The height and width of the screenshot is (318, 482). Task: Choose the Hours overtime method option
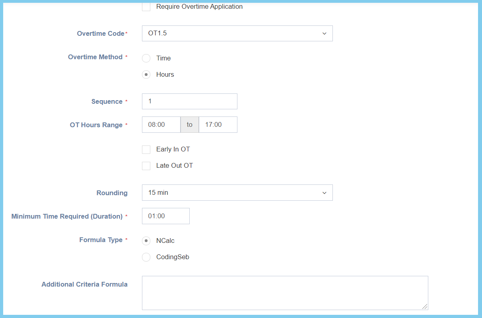(146, 74)
